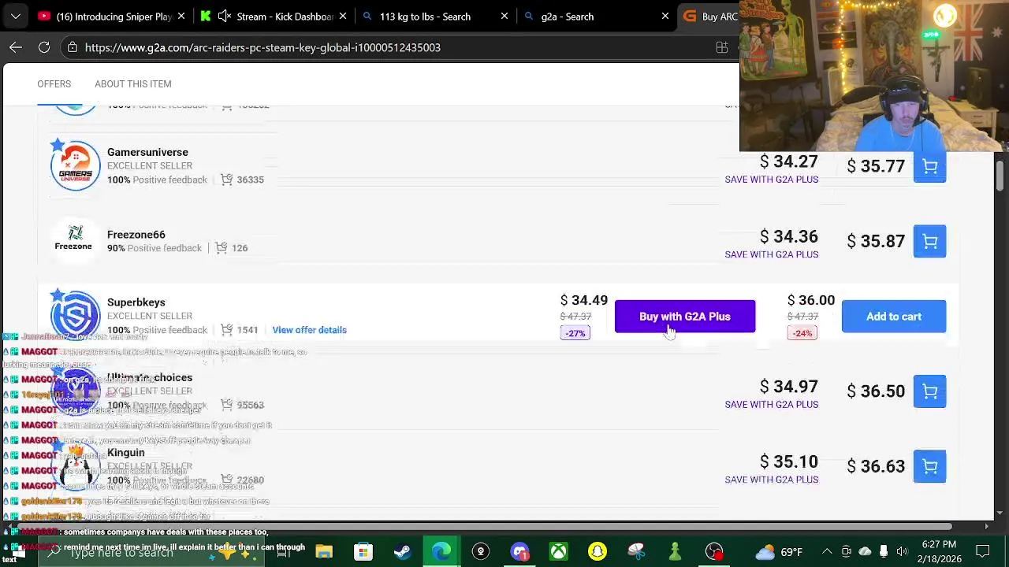Buy Superbkeys offer with G2A Plus
Image resolution: width=1009 pixels, height=567 pixels.
[x=684, y=317]
